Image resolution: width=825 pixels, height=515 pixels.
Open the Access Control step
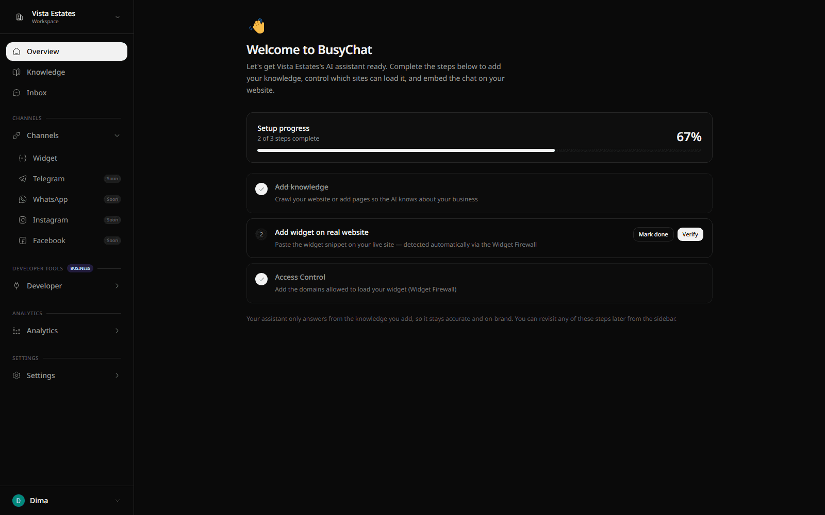479,283
